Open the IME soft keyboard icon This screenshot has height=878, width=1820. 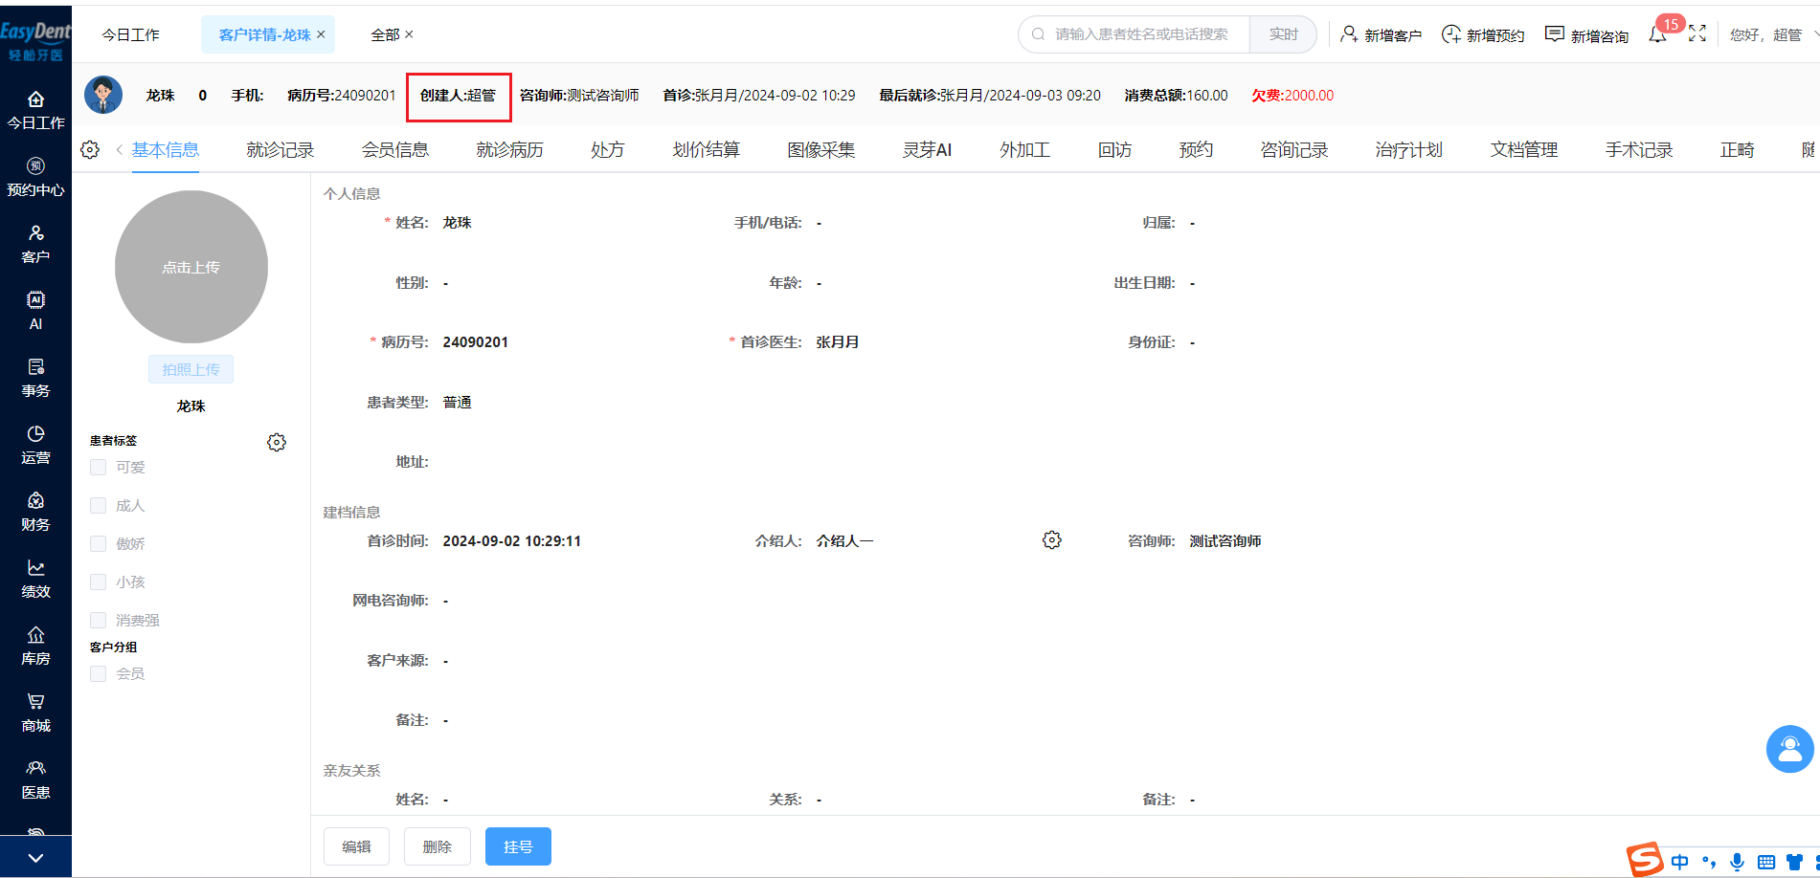(1766, 863)
